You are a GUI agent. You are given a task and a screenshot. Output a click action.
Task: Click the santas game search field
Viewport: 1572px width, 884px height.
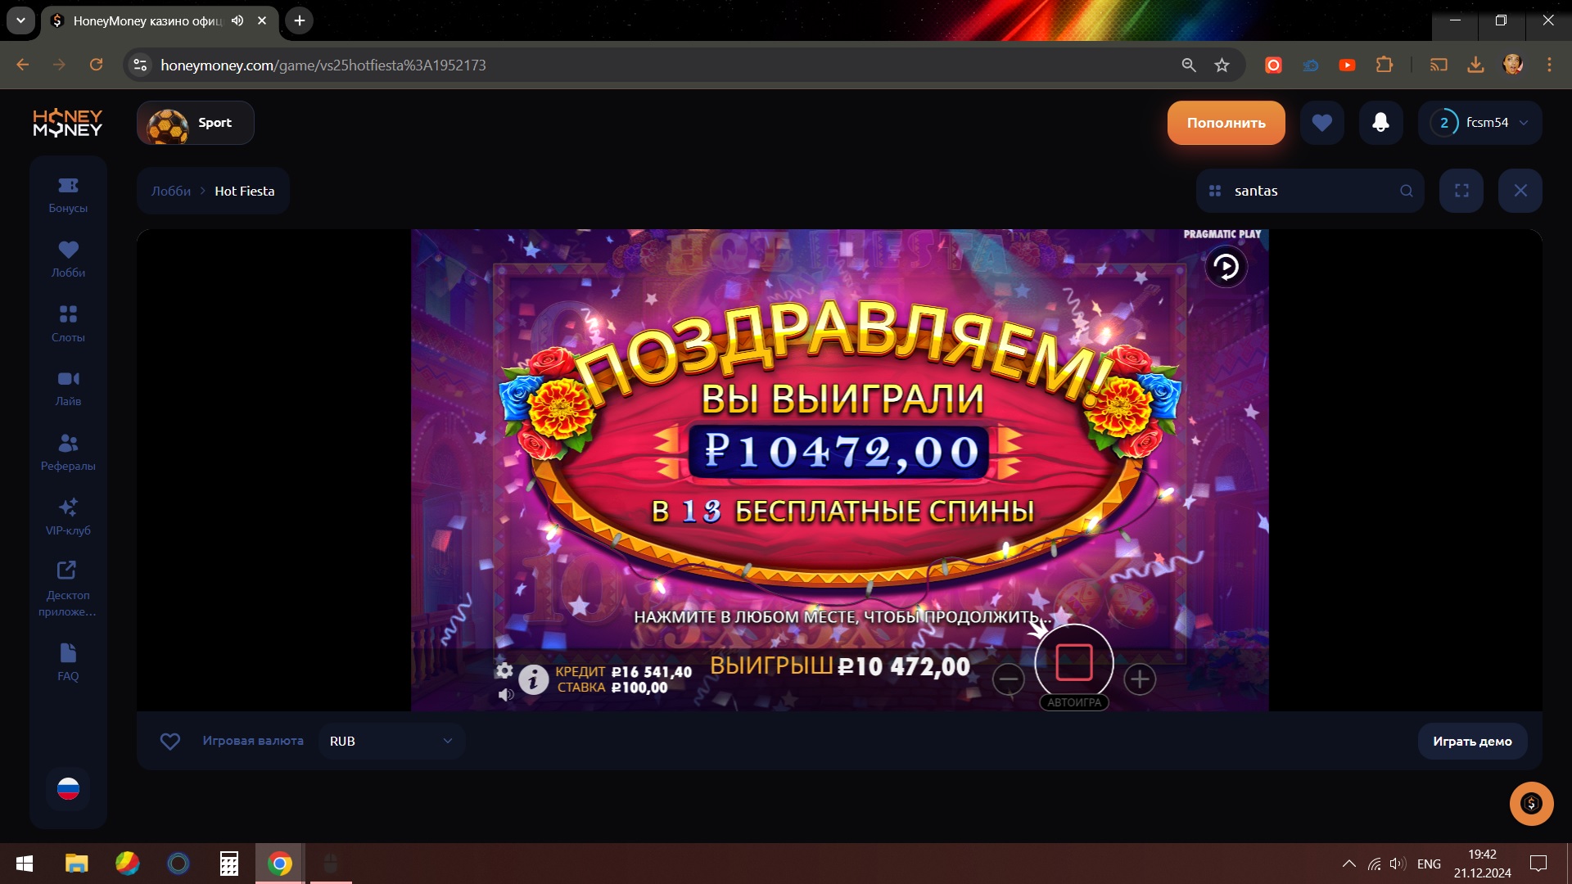[1310, 191]
